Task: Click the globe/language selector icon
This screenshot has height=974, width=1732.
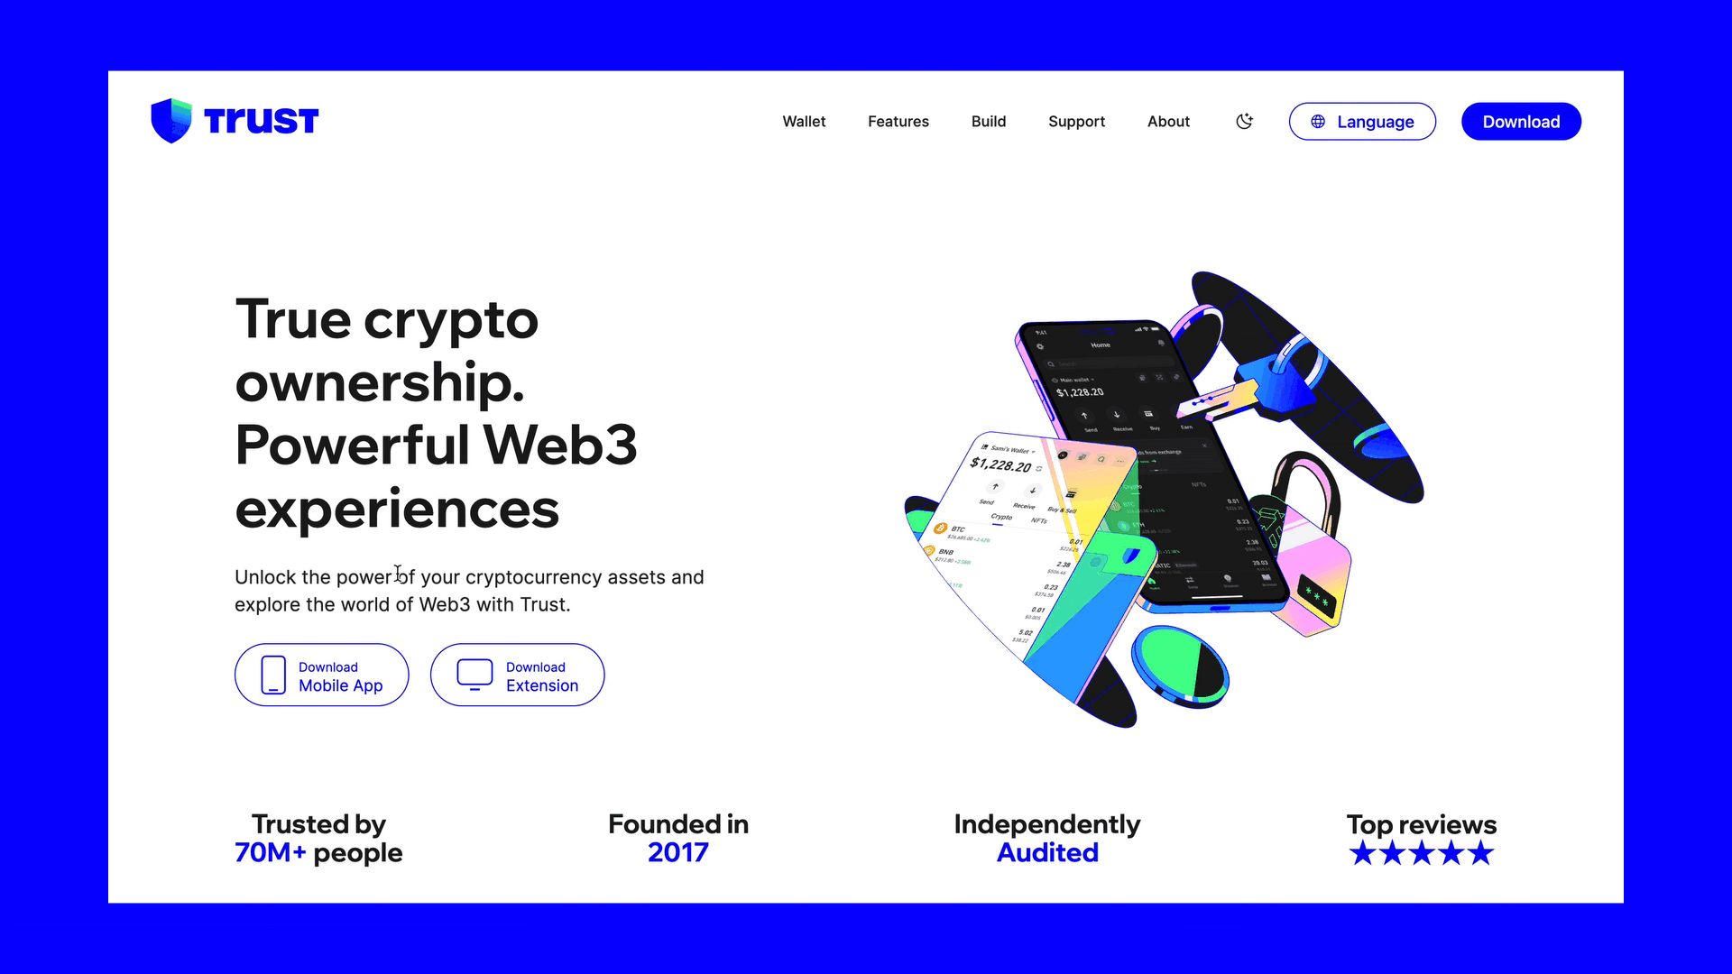Action: point(1318,120)
